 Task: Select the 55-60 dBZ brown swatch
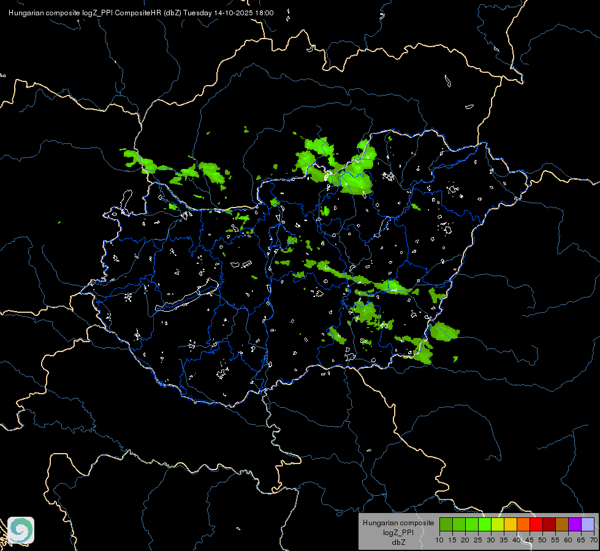click(562, 524)
